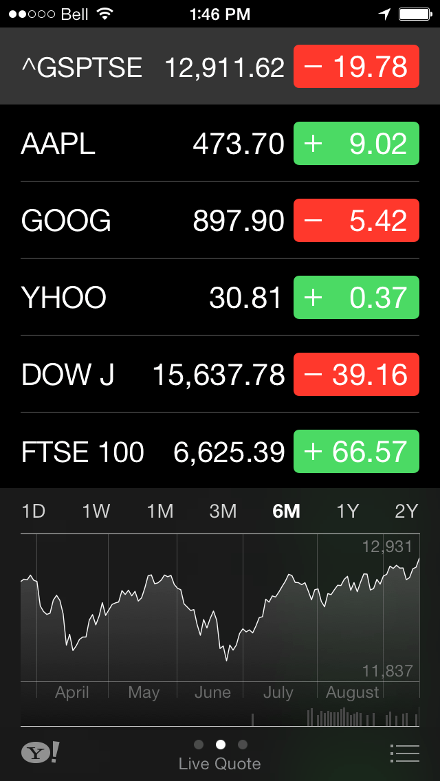Toggle the GOOG −5.42 change badge
The height and width of the screenshot is (781, 440).
(356, 221)
